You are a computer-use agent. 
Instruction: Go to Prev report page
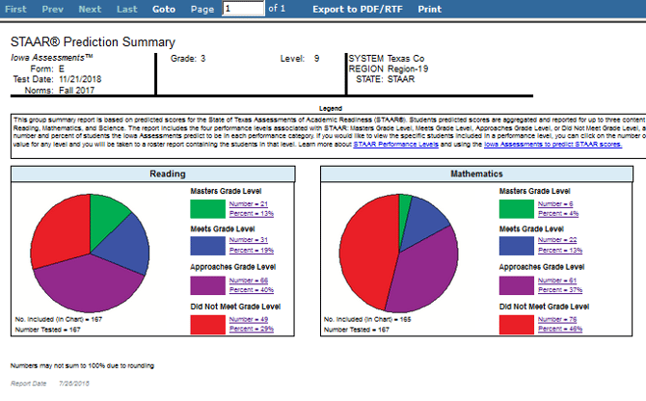coord(52,9)
